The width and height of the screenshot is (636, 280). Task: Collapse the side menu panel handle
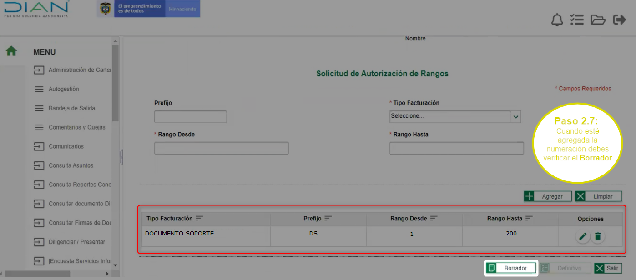pyautogui.click(x=121, y=157)
